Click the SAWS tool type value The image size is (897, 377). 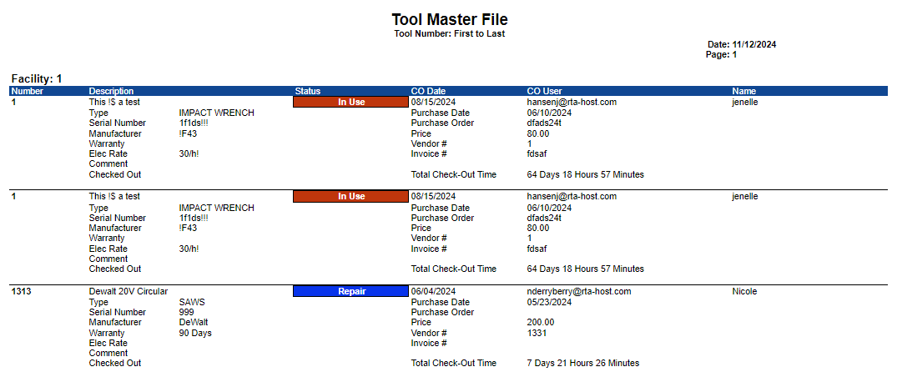[192, 302]
